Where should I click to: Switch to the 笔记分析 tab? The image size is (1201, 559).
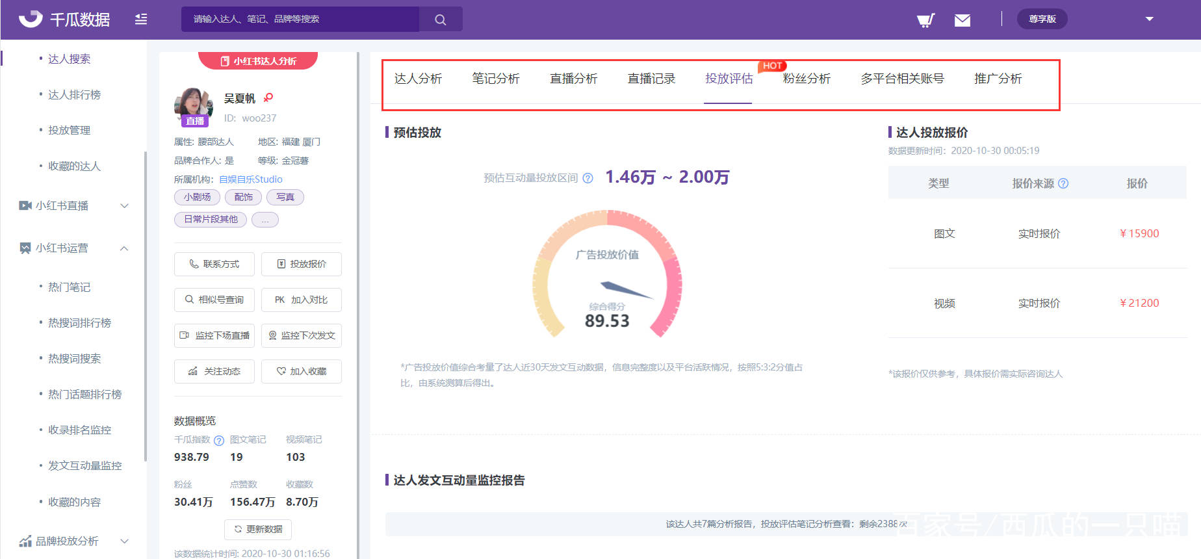496,79
